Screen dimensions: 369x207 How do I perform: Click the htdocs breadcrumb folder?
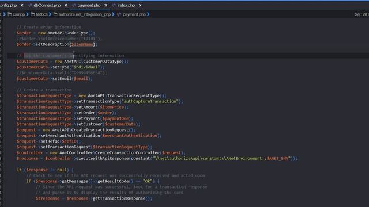42,14
